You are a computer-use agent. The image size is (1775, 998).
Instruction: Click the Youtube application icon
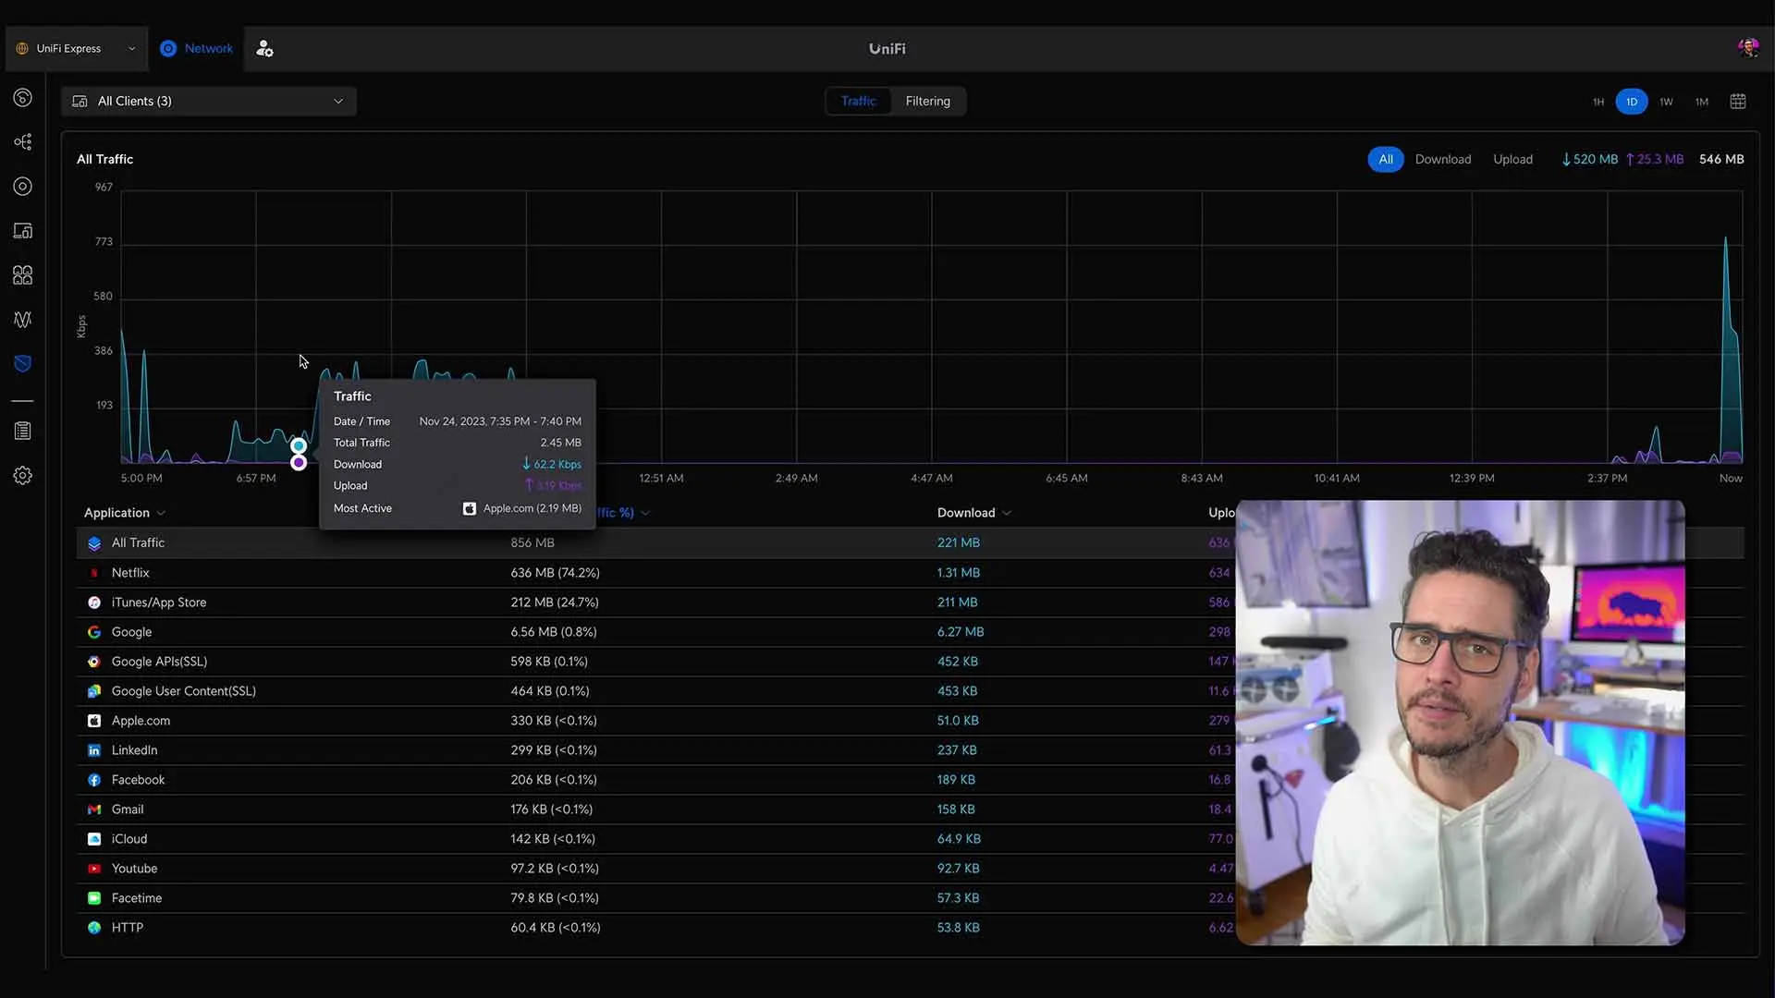tap(94, 869)
